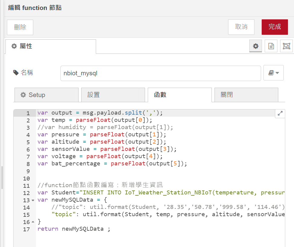The width and height of the screenshot is (294, 247).
Task: Click the 取消 cancel button
Action: (241, 27)
